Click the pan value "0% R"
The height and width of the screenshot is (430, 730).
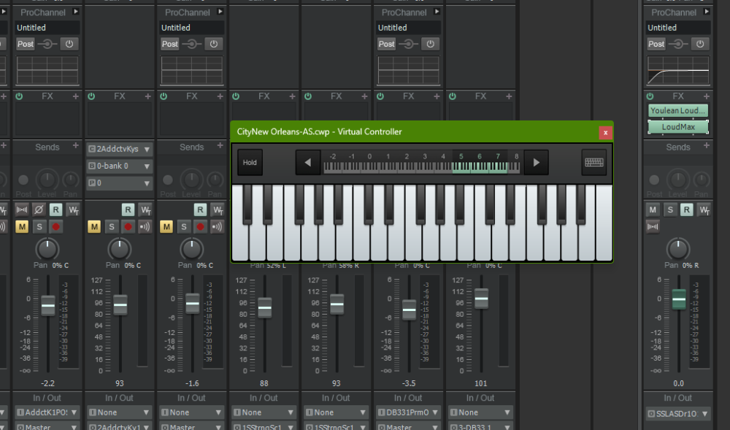[691, 265]
